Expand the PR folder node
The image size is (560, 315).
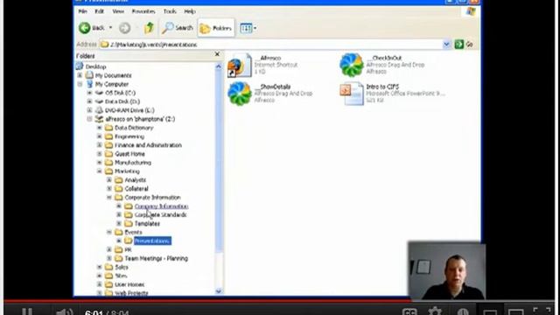coord(109,249)
